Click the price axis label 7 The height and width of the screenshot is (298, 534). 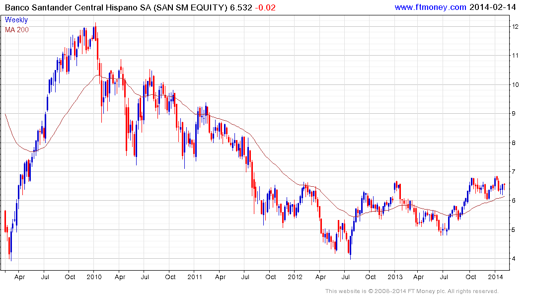514,172
